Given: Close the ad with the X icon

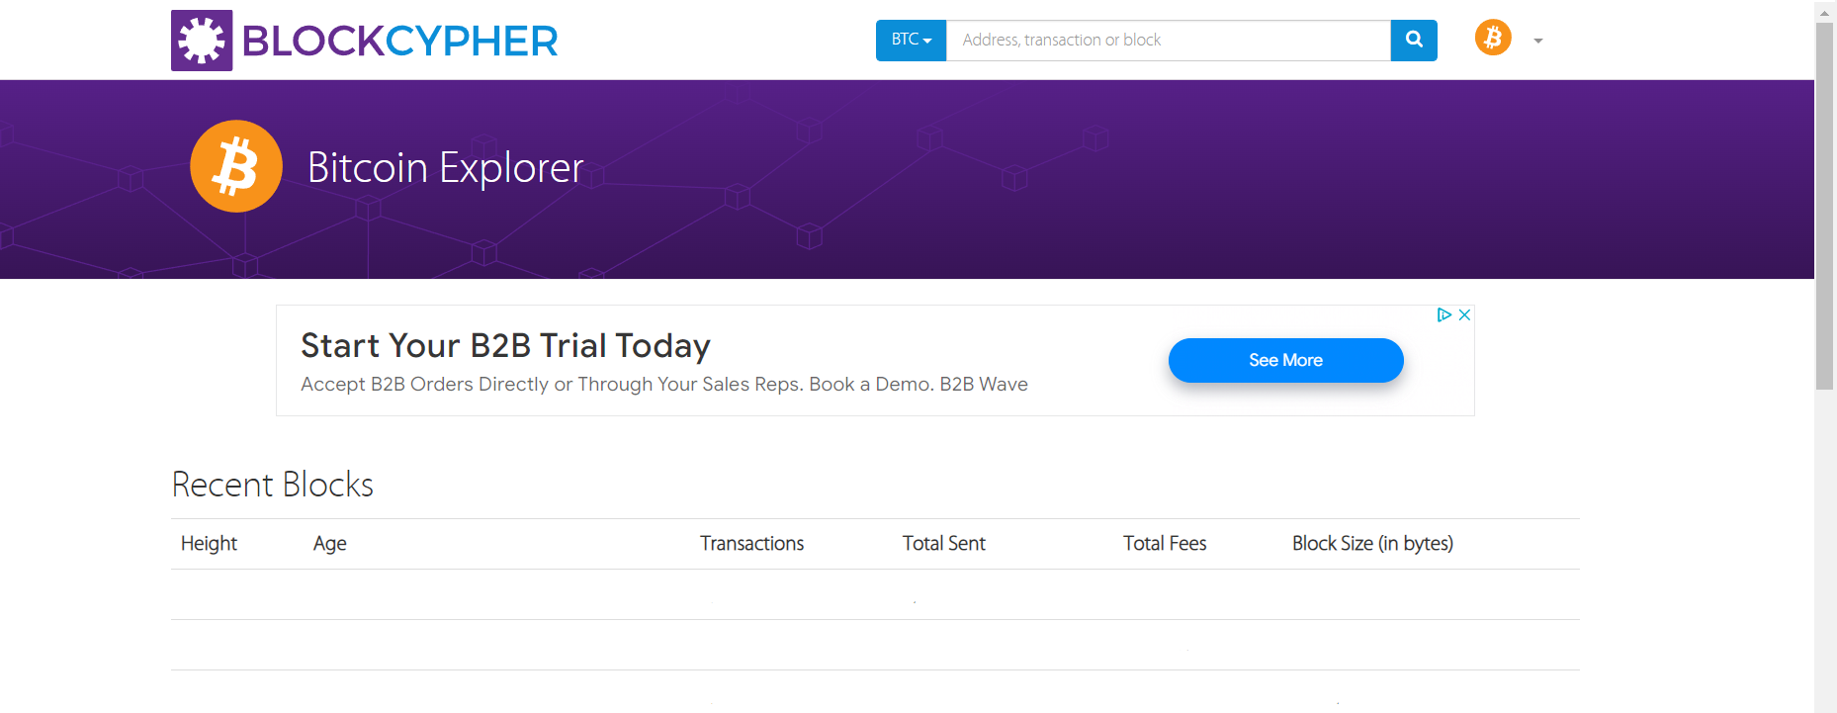Looking at the screenshot, I should pyautogui.click(x=1465, y=314).
